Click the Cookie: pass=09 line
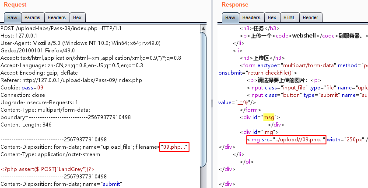Image resolution: width=368 pixels, height=188 pixels. (22, 88)
